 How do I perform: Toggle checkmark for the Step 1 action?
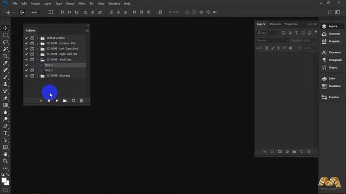point(26,65)
